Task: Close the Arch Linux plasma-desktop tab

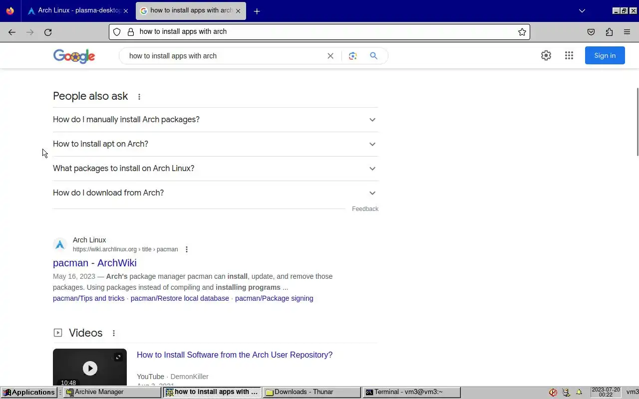Action: [x=126, y=11]
